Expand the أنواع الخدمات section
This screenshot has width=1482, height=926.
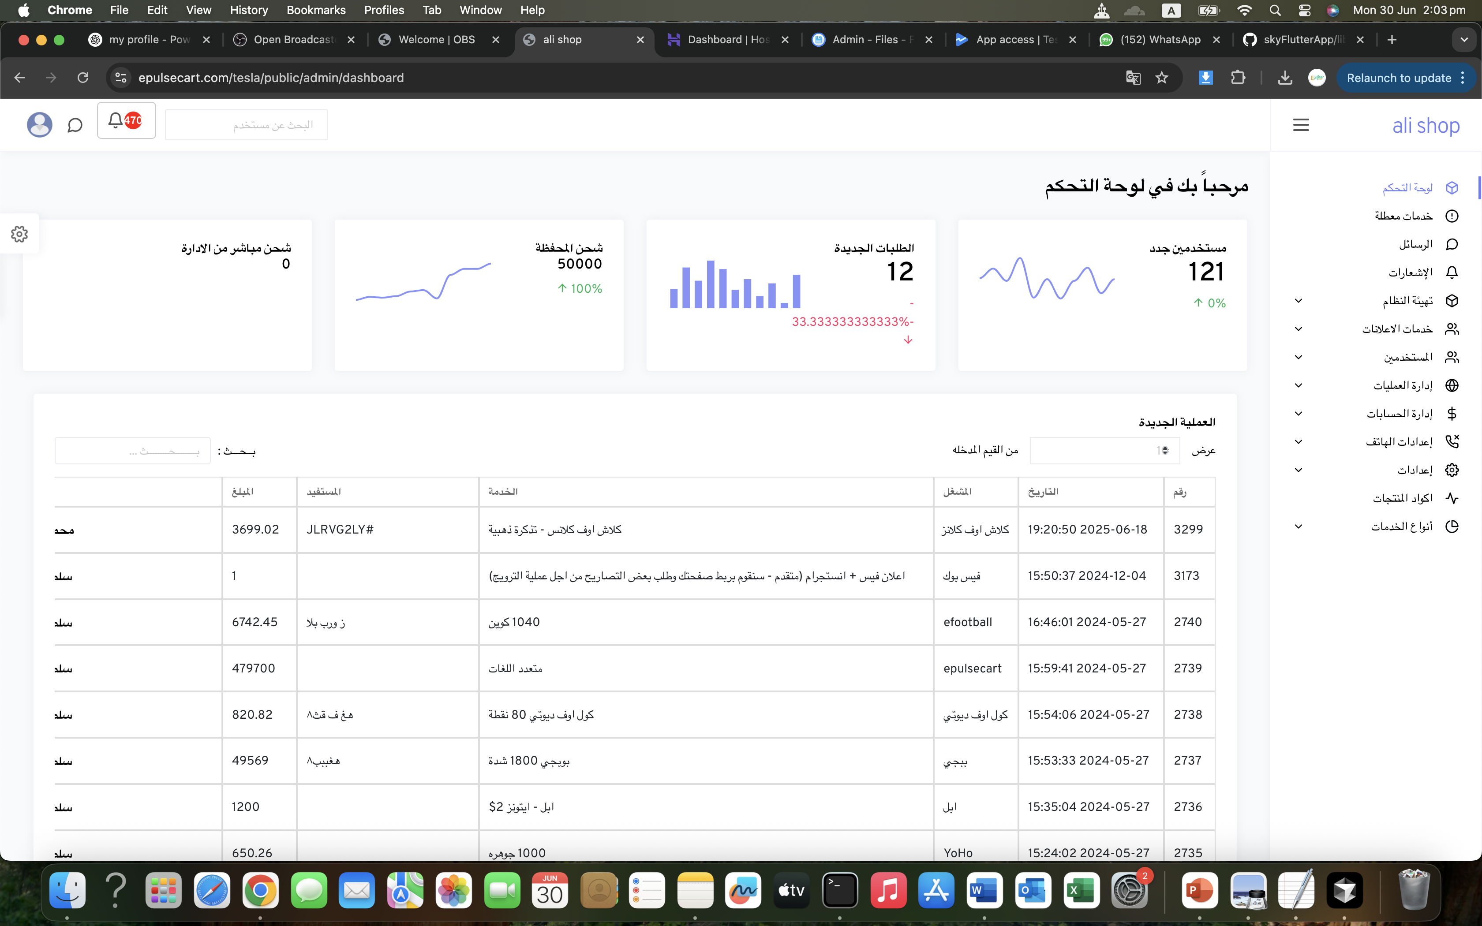point(1298,526)
